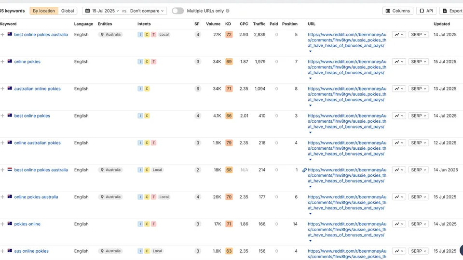The image size is (463, 260).
Task: Click the C intent badge for 'australian online pokies'
Action: tap(147, 89)
